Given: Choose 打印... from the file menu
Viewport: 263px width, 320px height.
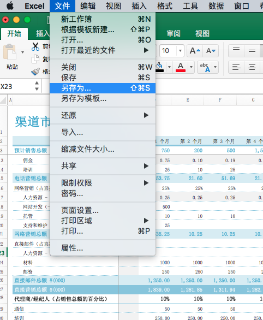Looking at the screenshot, I should tap(103, 231).
